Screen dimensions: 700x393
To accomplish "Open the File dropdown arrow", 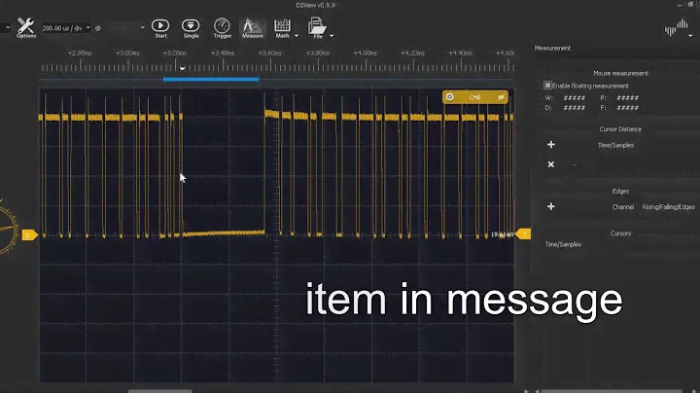I will 332,35.
